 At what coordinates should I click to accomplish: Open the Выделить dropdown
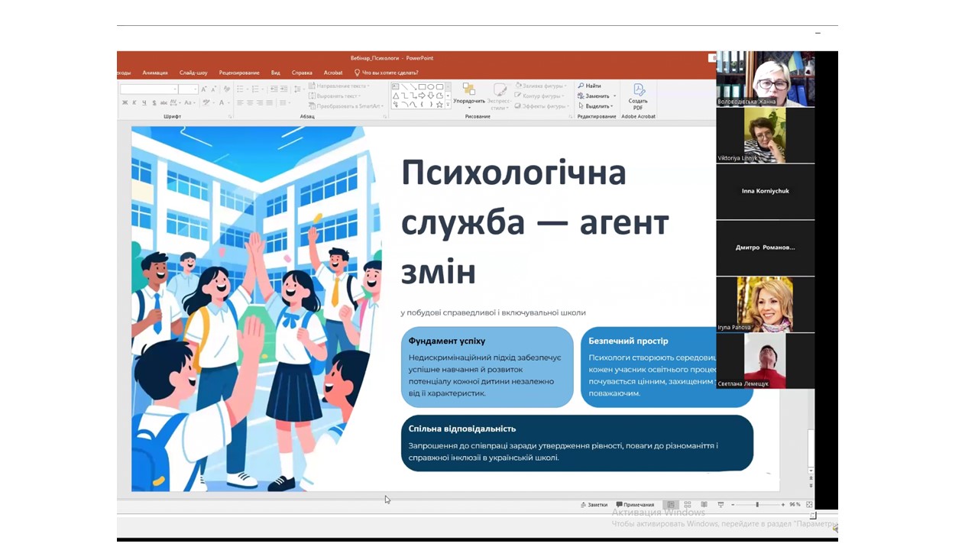(596, 106)
